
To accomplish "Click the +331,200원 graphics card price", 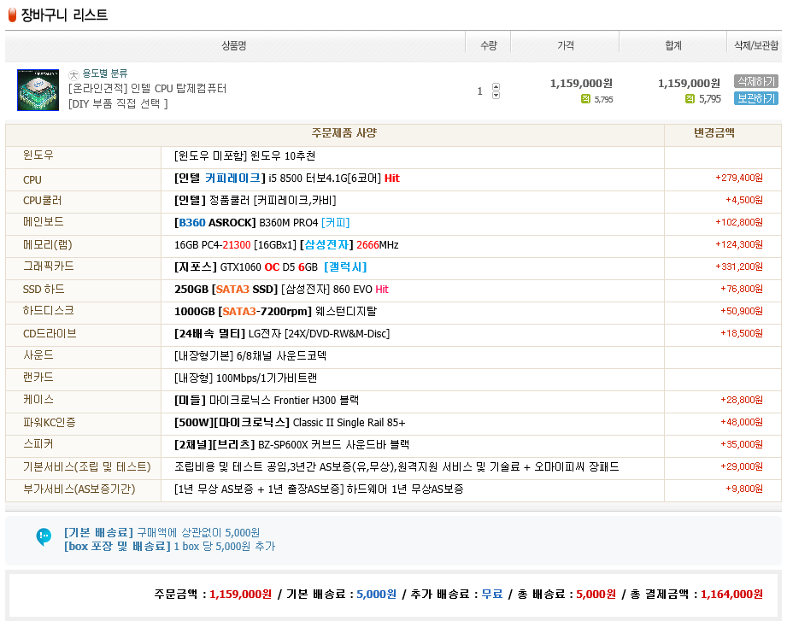I will 739,267.
